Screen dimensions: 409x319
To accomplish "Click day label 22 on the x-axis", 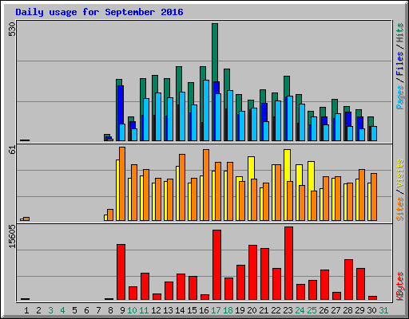I will pyautogui.click(x=276, y=310).
